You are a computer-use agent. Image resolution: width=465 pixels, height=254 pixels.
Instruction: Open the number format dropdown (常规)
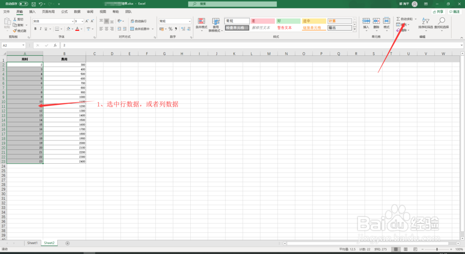tap(190, 21)
